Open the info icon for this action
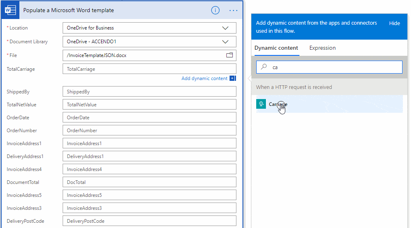 coord(215,11)
